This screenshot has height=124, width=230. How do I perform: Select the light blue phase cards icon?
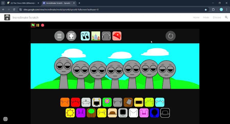pyautogui.click(x=85, y=36)
